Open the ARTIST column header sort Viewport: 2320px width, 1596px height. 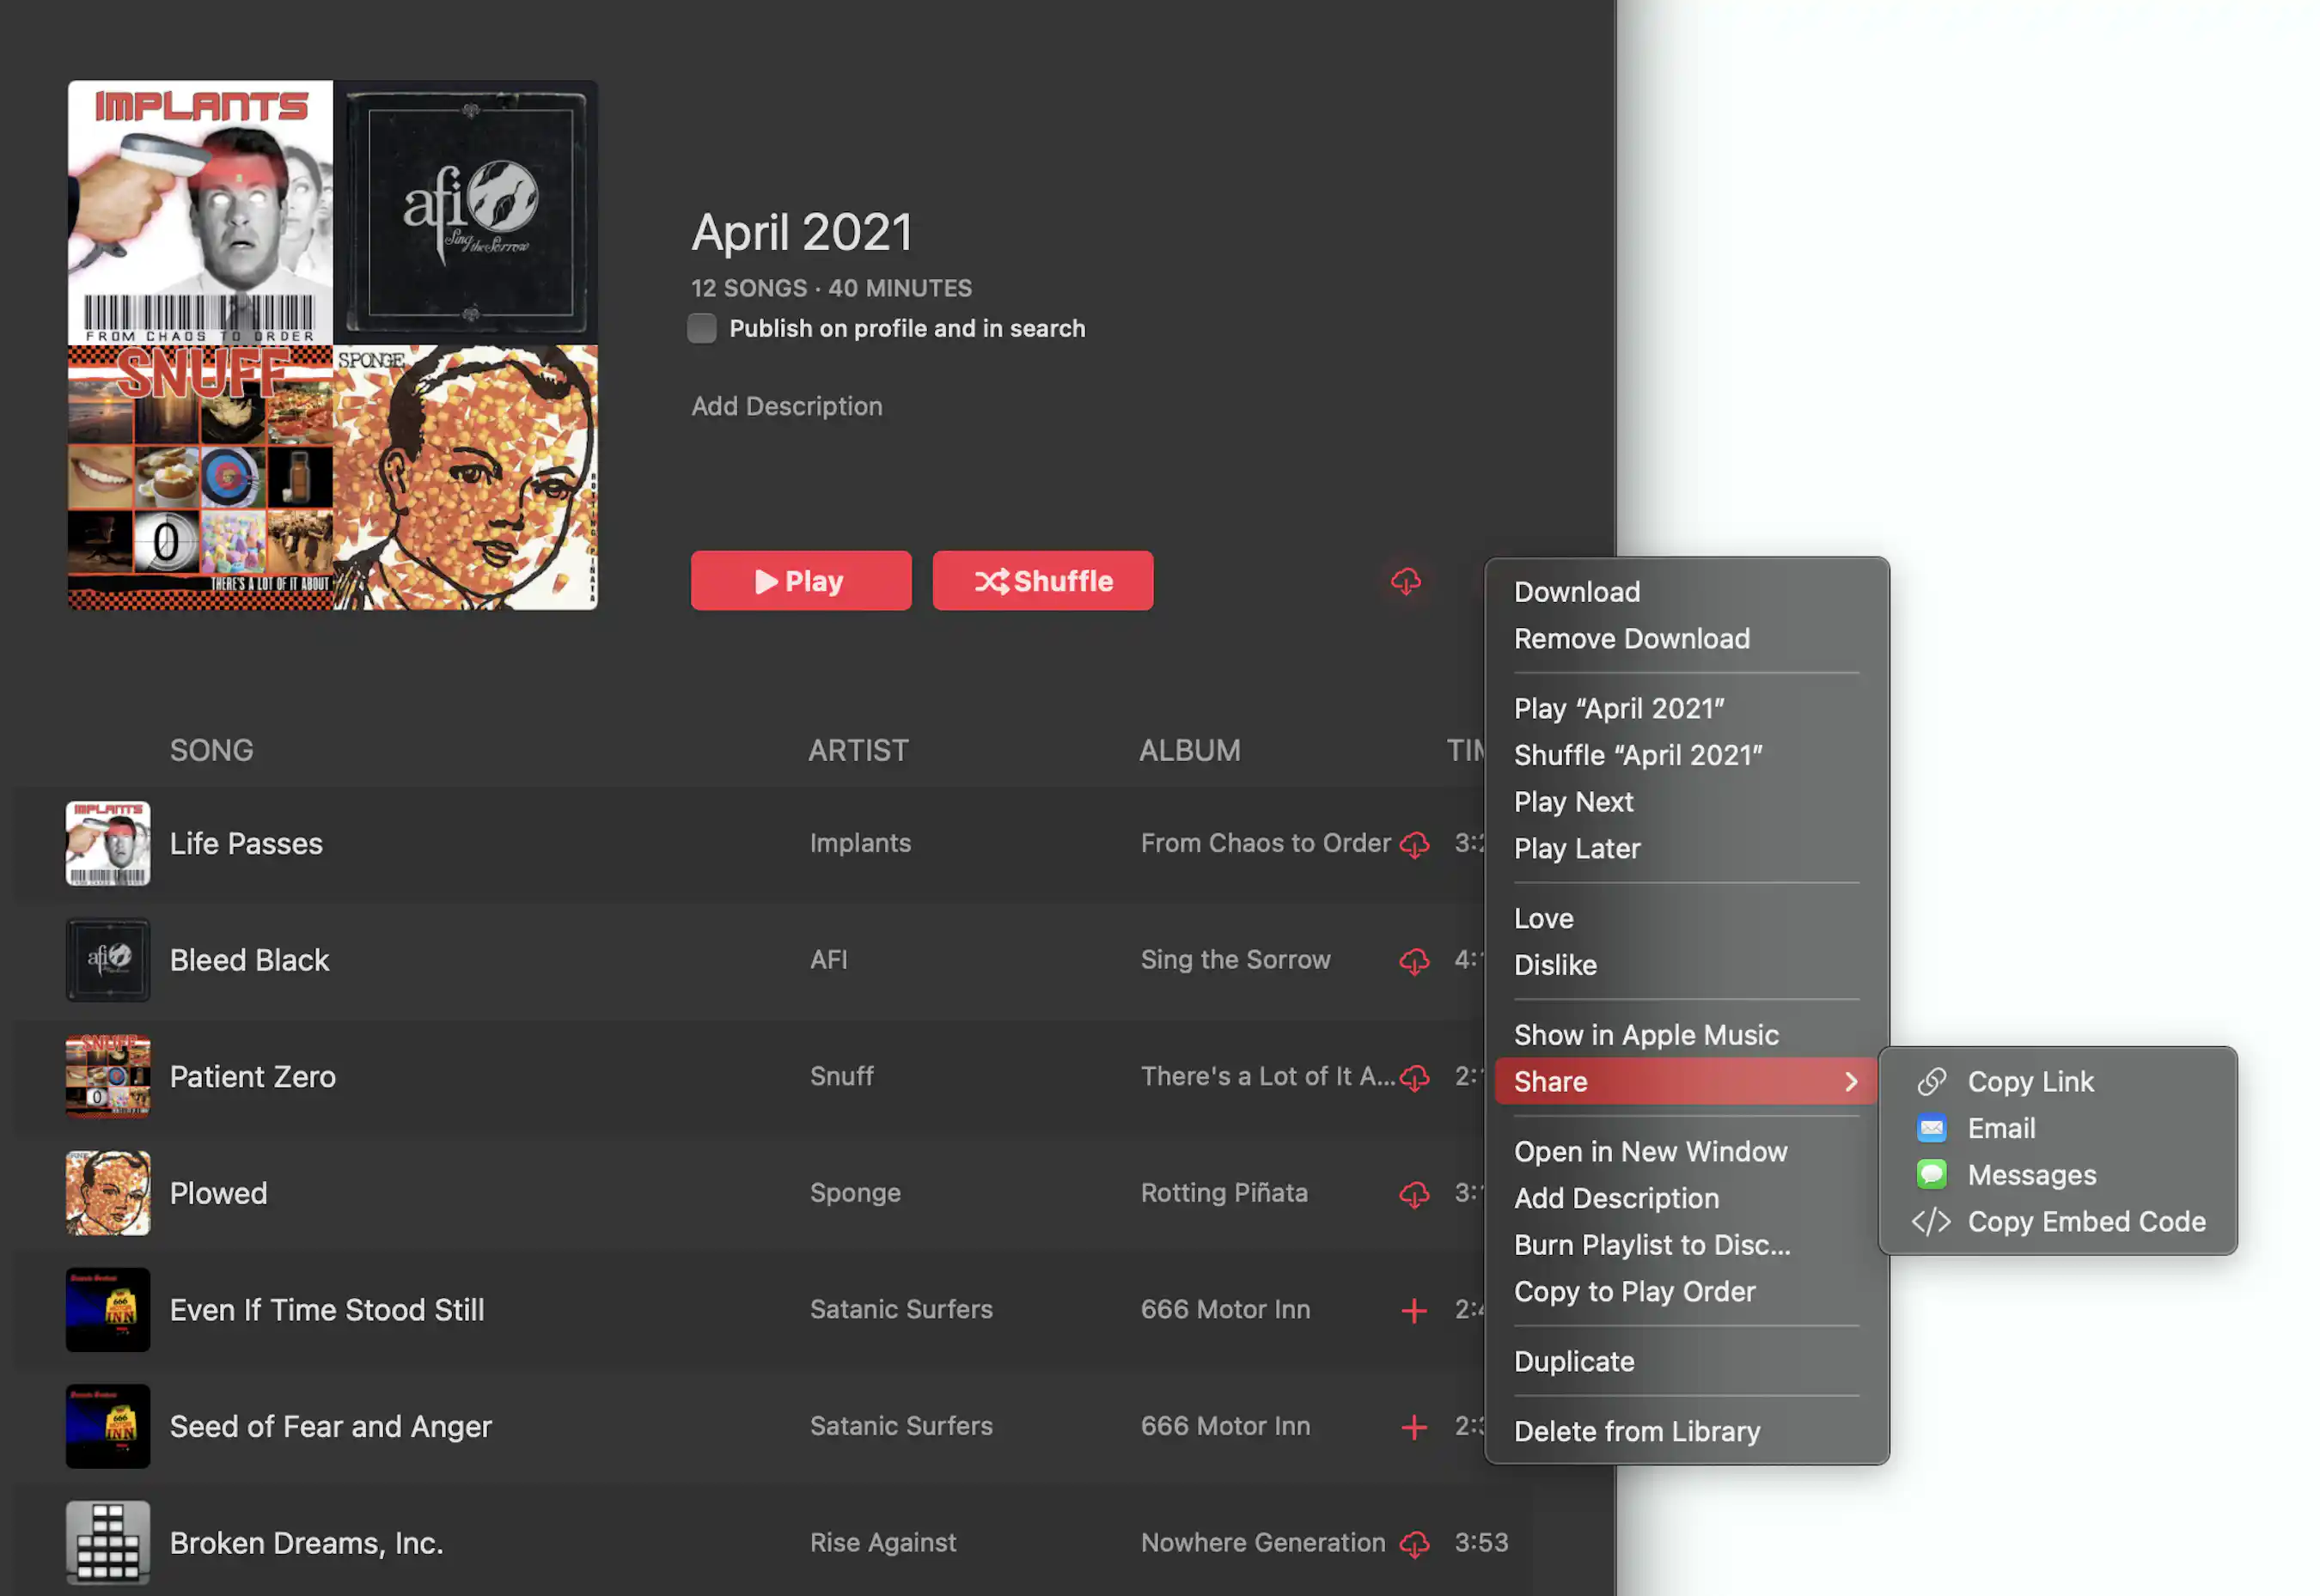pos(858,750)
